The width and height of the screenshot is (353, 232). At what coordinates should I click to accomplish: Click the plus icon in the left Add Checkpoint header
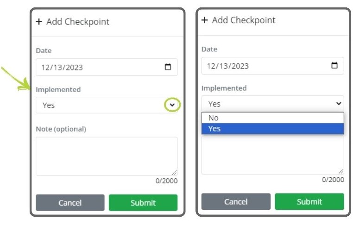39,22
